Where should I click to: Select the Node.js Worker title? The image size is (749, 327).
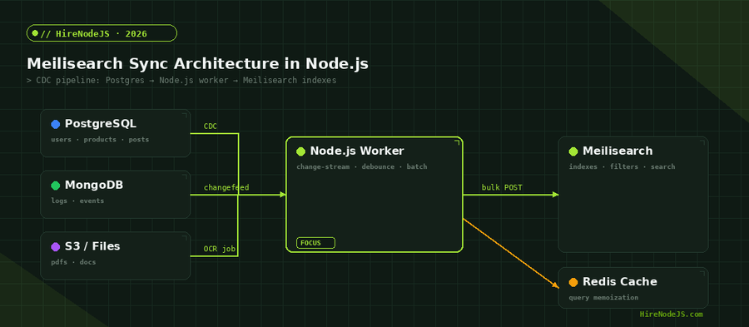click(357, 151)
